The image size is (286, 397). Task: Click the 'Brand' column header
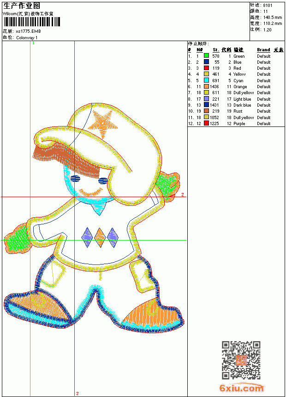coord(263,50)
